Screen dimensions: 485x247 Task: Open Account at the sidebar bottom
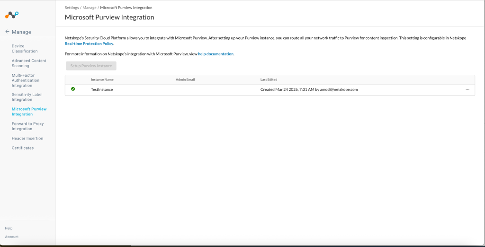click(x=12, y=237)
